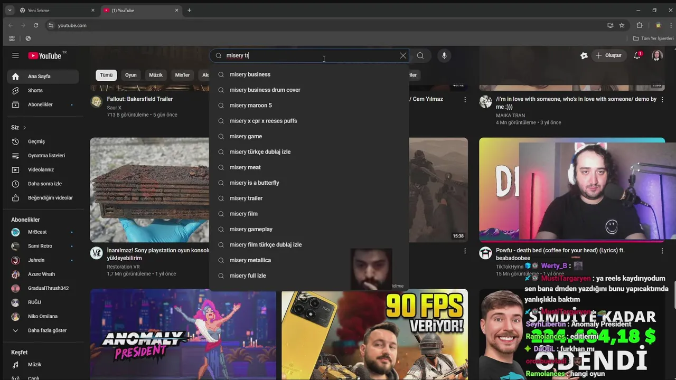Open Ana Sayfa in the sidebar

click(x=43, y=77)
